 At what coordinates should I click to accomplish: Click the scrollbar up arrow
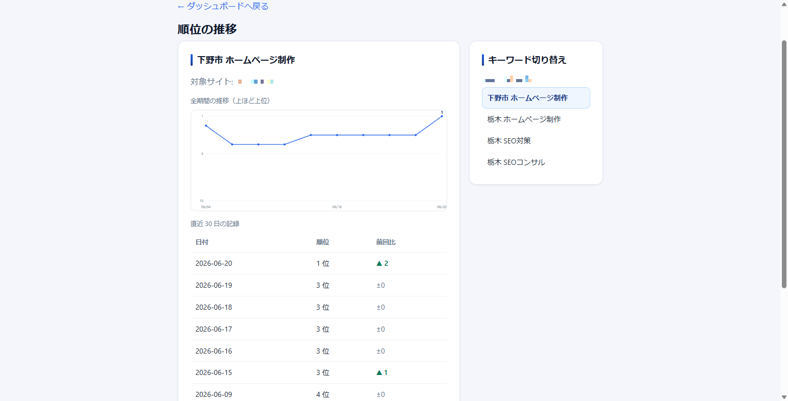pos(784,4)
